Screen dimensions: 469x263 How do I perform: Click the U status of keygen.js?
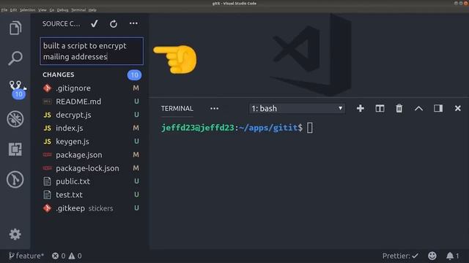pyautogui.click(x=136, y=141)
